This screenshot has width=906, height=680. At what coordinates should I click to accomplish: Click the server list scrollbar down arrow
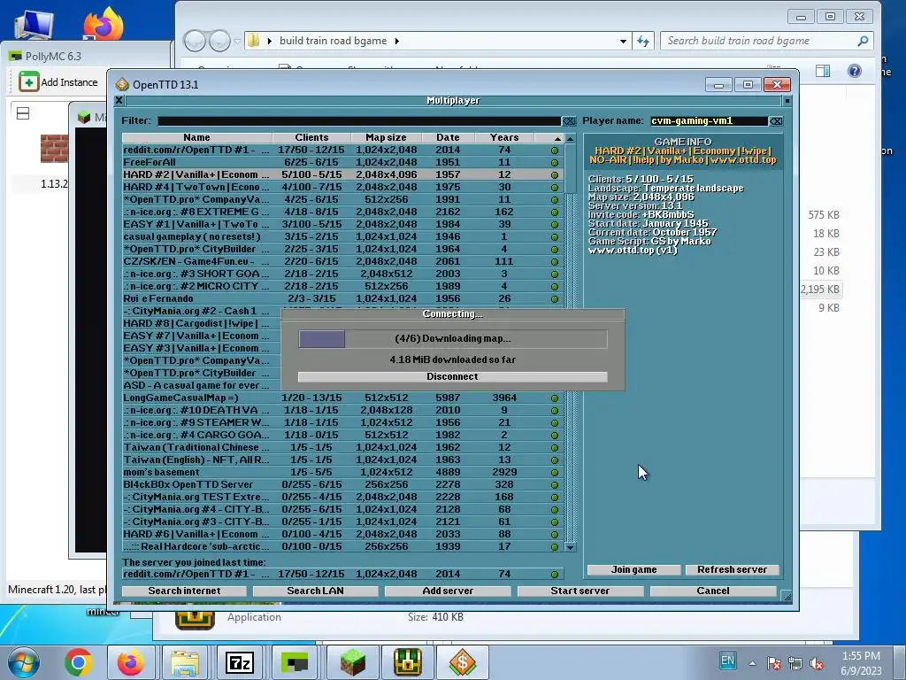coord(571,547)
